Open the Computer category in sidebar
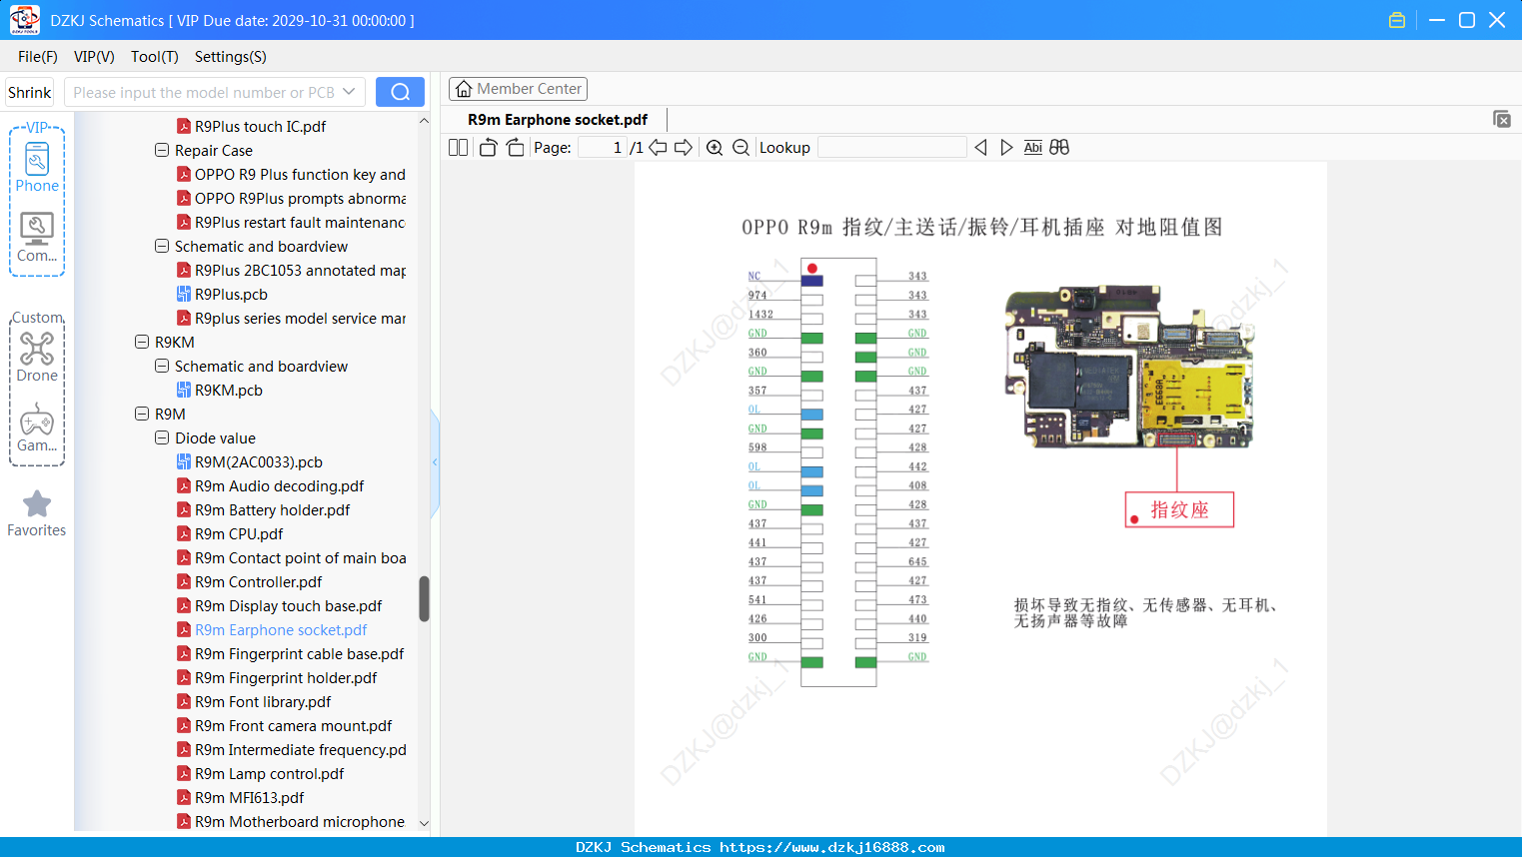This screenshot has width=1522, height=857. [x=37, y=238]
